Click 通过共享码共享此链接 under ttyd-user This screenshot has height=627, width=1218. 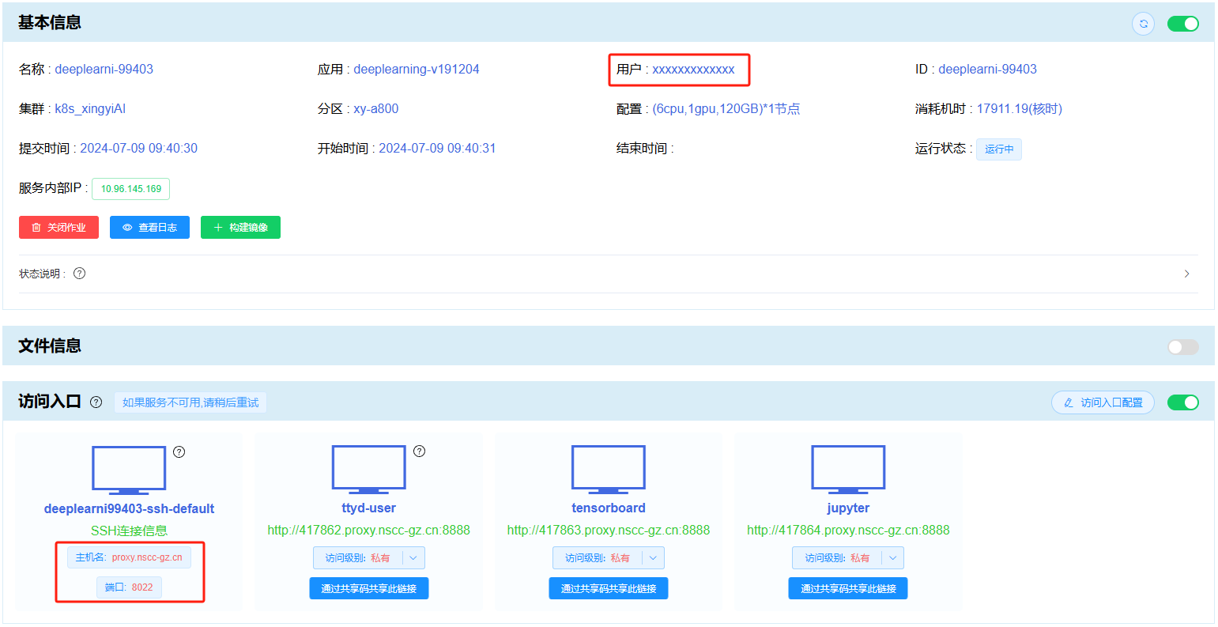click(x=369, y=588)
